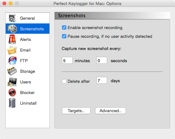Open the Email envelope icon

pyautogui.click(x=12, y=50)
